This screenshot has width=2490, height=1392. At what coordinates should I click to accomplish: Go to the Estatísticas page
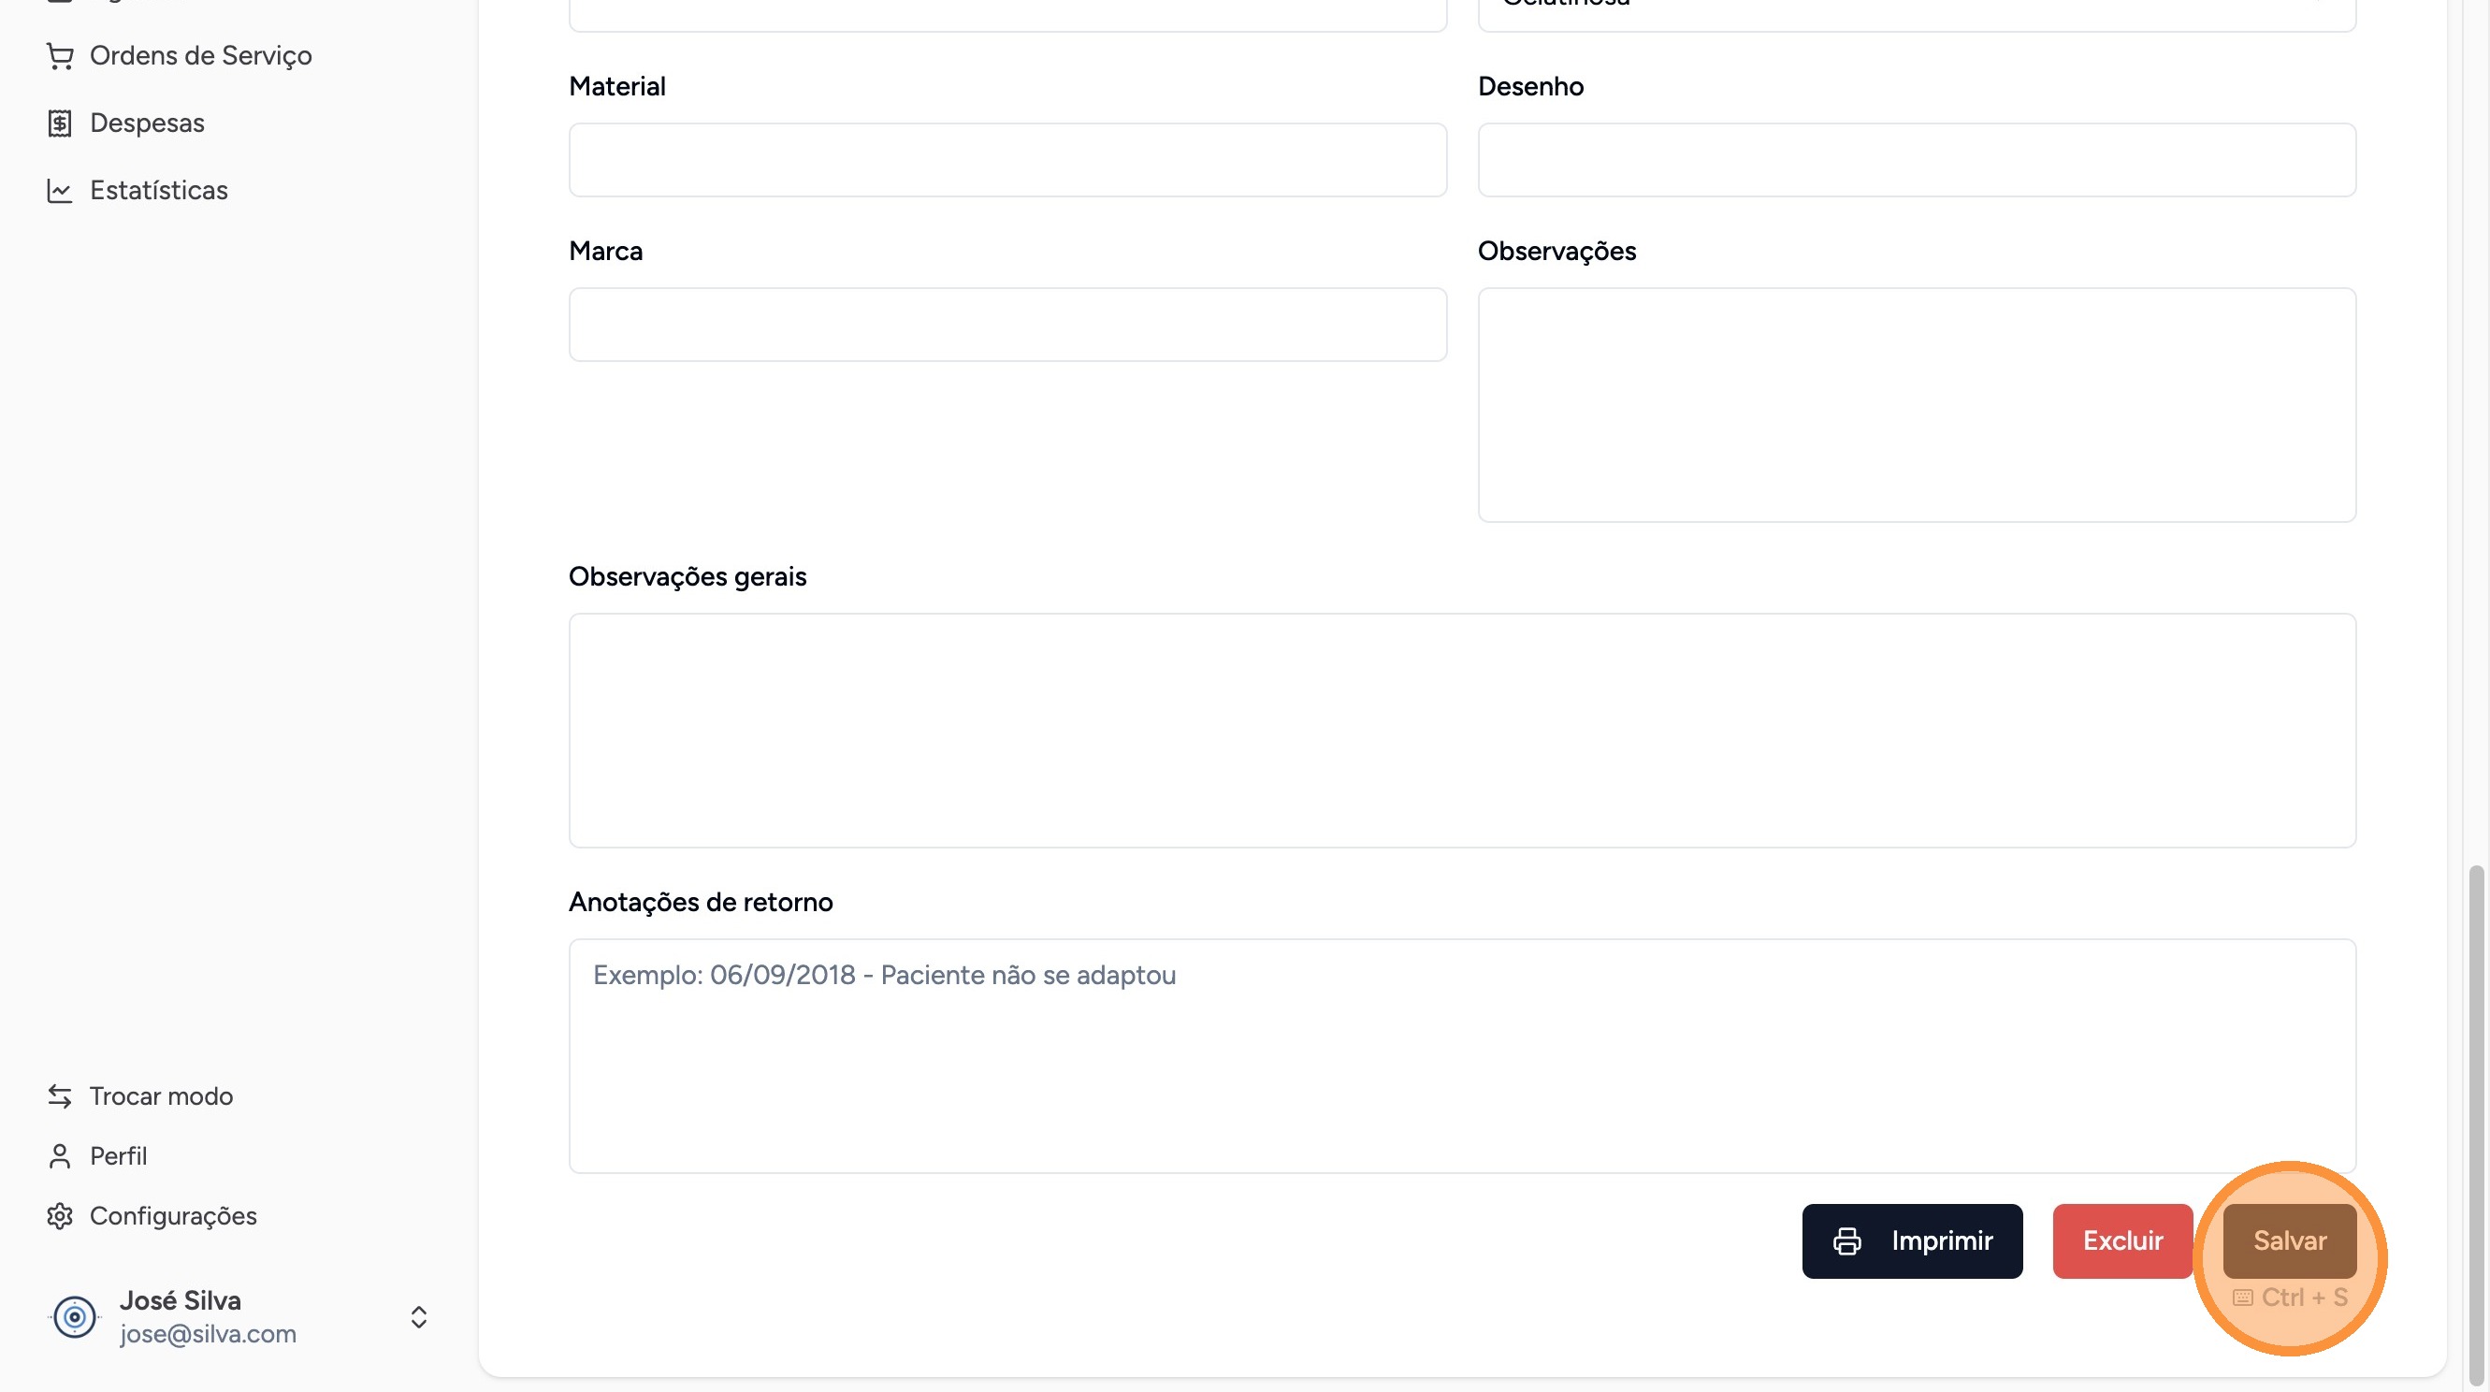point(158,191)
